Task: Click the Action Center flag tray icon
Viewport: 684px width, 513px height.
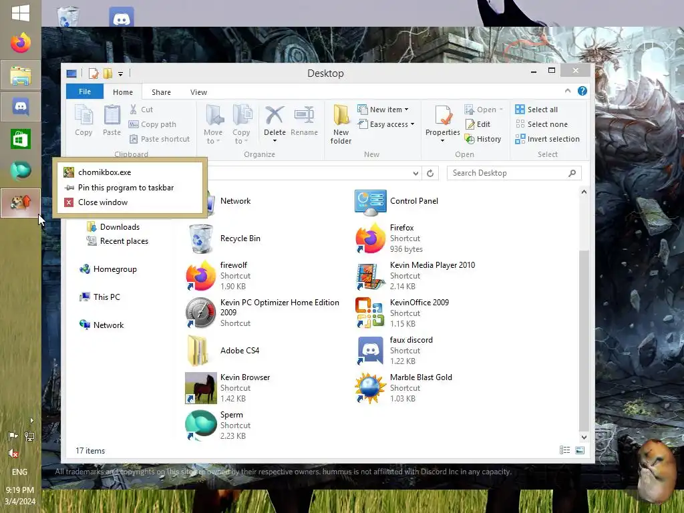Action: [13, 436]
